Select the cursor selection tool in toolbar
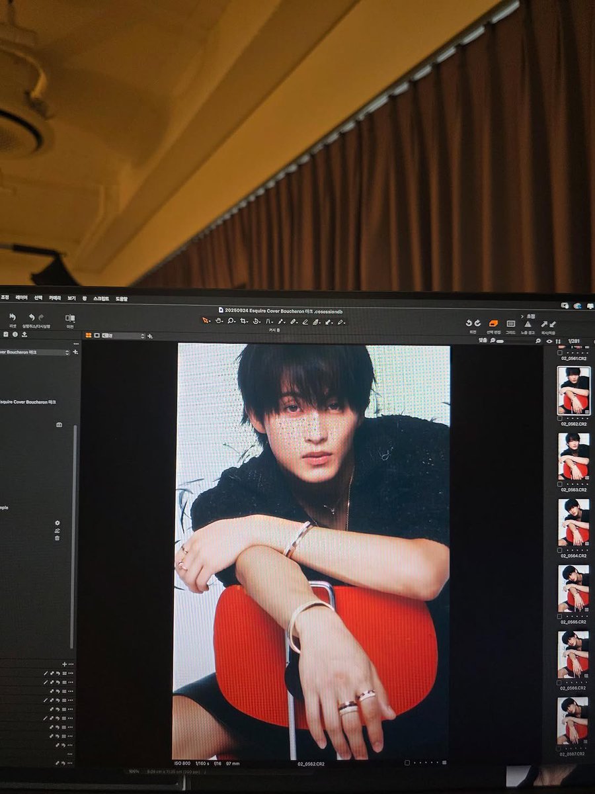The image size is (595, 794). (x=206, y=322)
